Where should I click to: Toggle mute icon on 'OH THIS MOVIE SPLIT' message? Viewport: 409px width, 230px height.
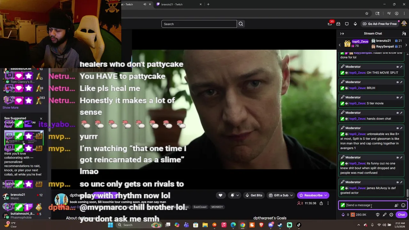tap(347, 73)
